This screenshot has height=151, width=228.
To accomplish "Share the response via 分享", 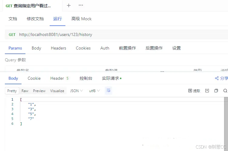I will pos(221,78).
